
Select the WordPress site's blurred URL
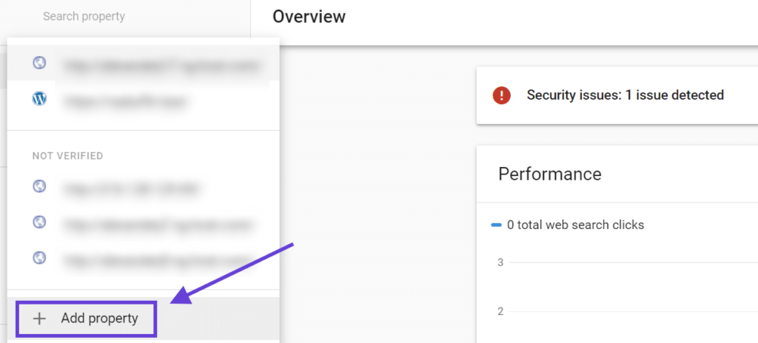click(124, 101)
